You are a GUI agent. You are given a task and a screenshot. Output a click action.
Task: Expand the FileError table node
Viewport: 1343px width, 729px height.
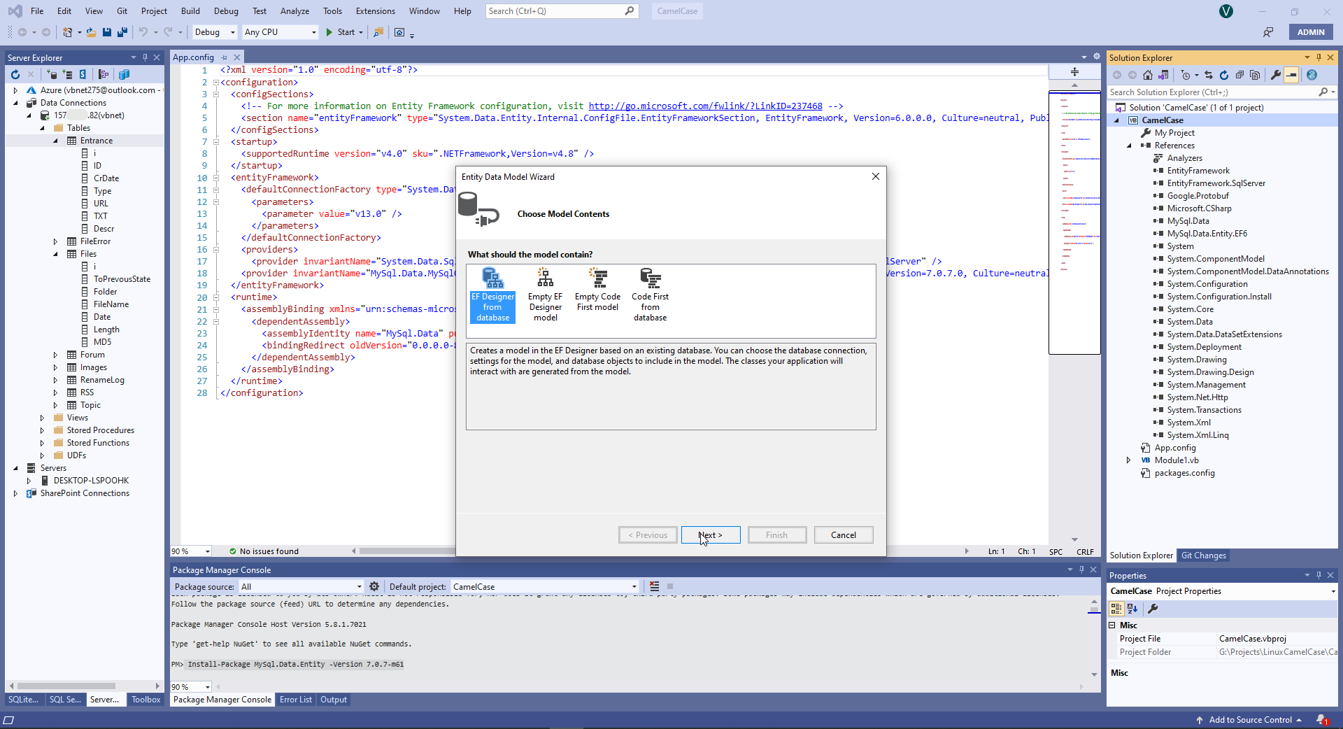click(56, 241)
